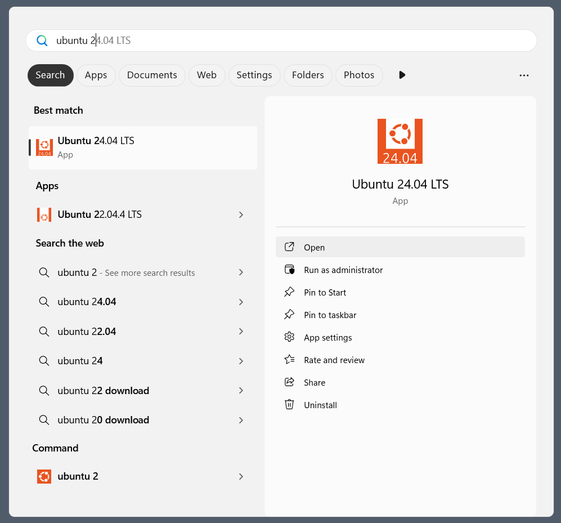Select the Ubuntu 22.04.4 LTS app result
Image resolution: width=561 pixels, height=523 pixels.
point(143,214)
